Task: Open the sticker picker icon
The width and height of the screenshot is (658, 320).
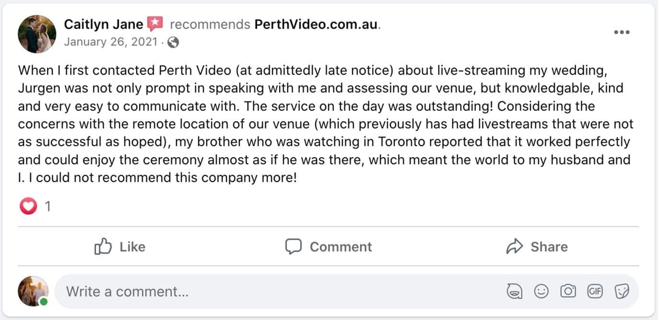Action: pyautogui.click(x=622, y=291)
